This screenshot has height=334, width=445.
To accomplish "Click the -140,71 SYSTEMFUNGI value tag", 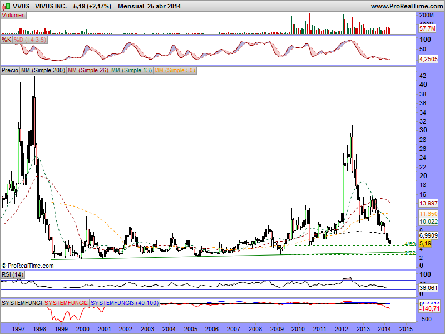I will pyautogui.click(x=429, y=308).
